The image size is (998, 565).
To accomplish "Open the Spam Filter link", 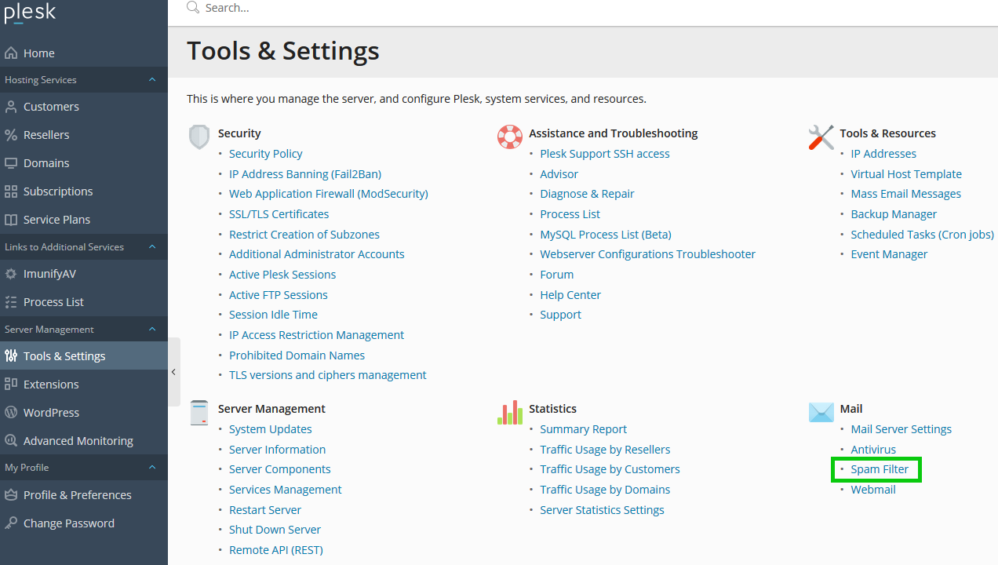I will pos(880,469).
